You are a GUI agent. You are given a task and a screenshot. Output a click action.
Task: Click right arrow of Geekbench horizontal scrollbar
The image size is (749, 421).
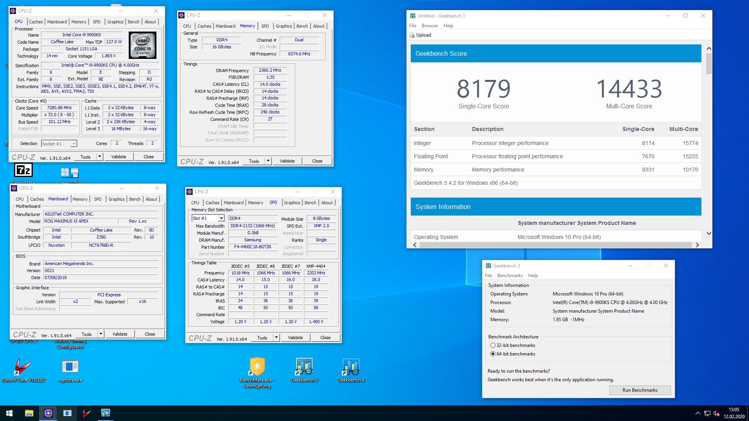coord(697,245)
